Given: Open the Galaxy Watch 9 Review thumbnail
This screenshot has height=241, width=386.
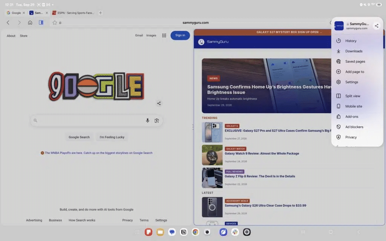Looking at the screenshot, I should click(x=212, y=155).
